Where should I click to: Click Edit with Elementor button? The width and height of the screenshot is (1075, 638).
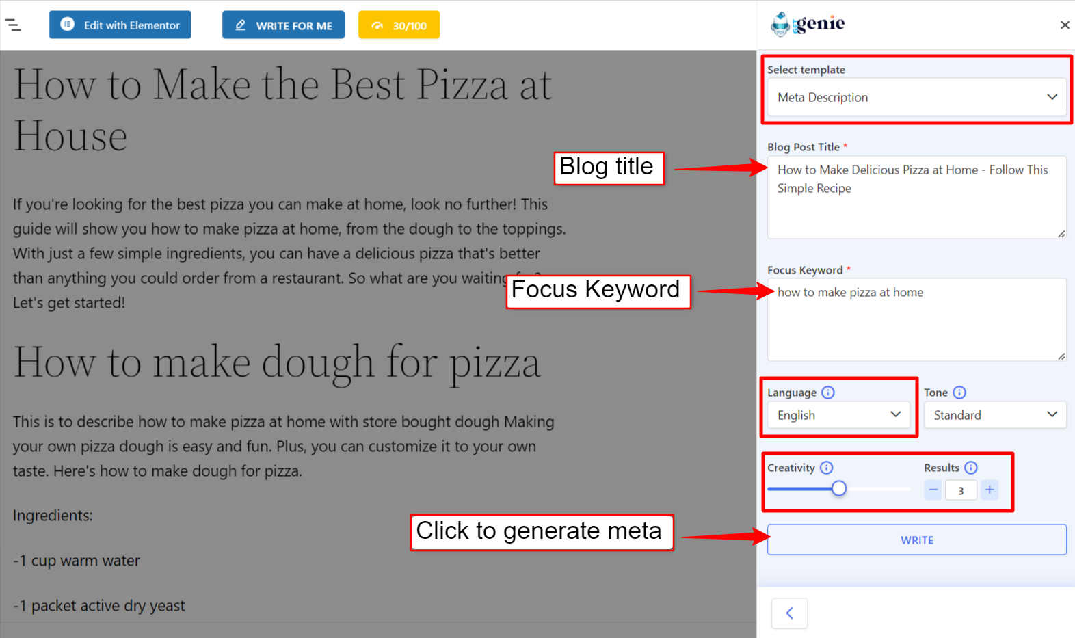[120, 25]
